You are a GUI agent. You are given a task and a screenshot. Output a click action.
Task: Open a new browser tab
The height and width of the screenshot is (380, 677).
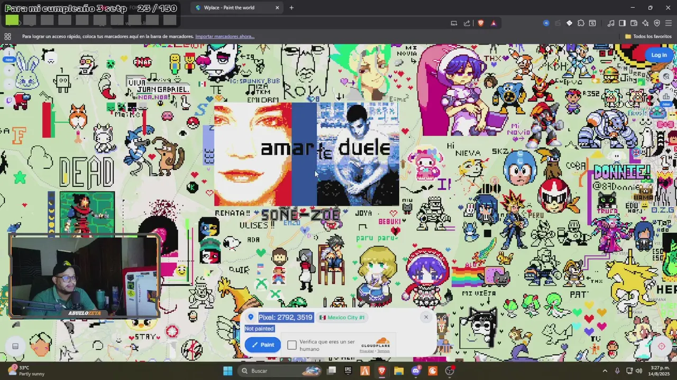tap(291, 8)
